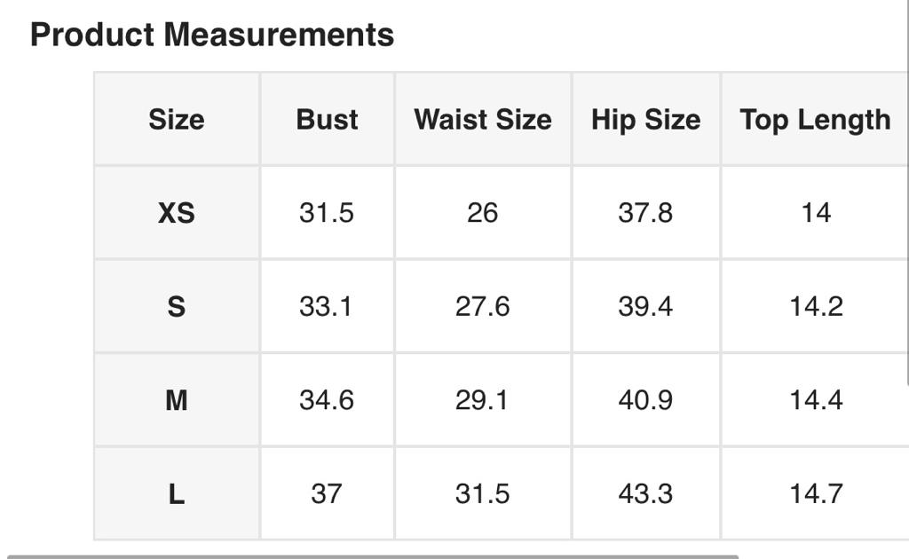Viewport: 909px width, 559px height.
Task: Select the S top length value 14.2
Action: 815,307
